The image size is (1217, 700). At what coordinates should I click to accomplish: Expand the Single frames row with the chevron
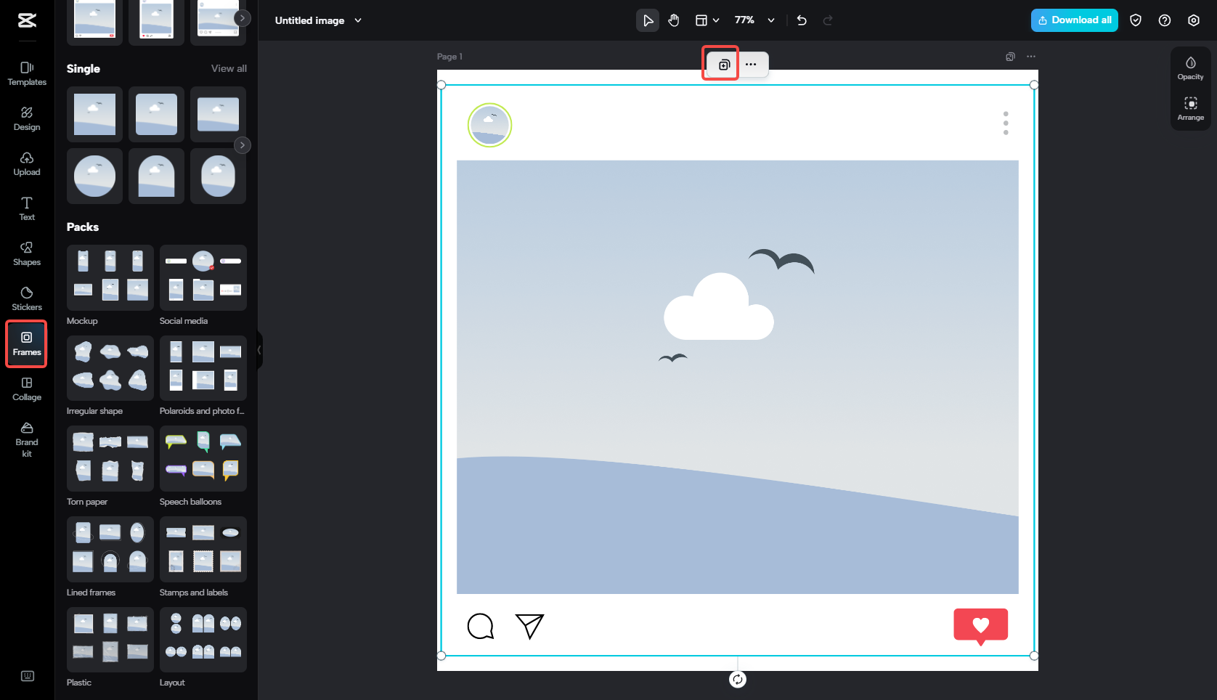click(x=243, y=145)
